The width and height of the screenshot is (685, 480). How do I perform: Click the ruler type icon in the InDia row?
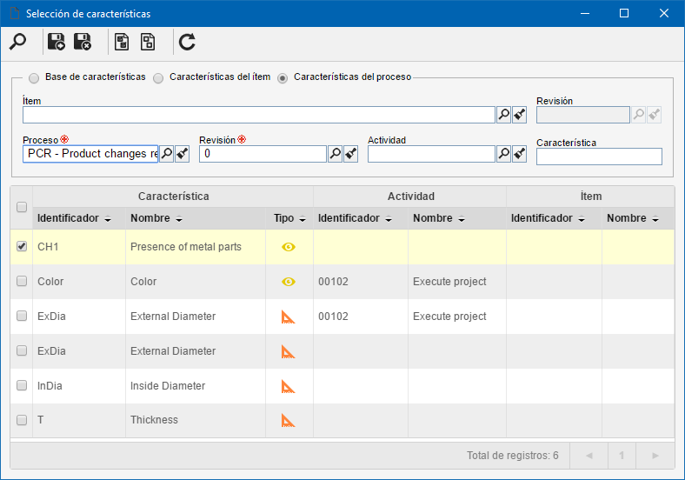(288, 386)
